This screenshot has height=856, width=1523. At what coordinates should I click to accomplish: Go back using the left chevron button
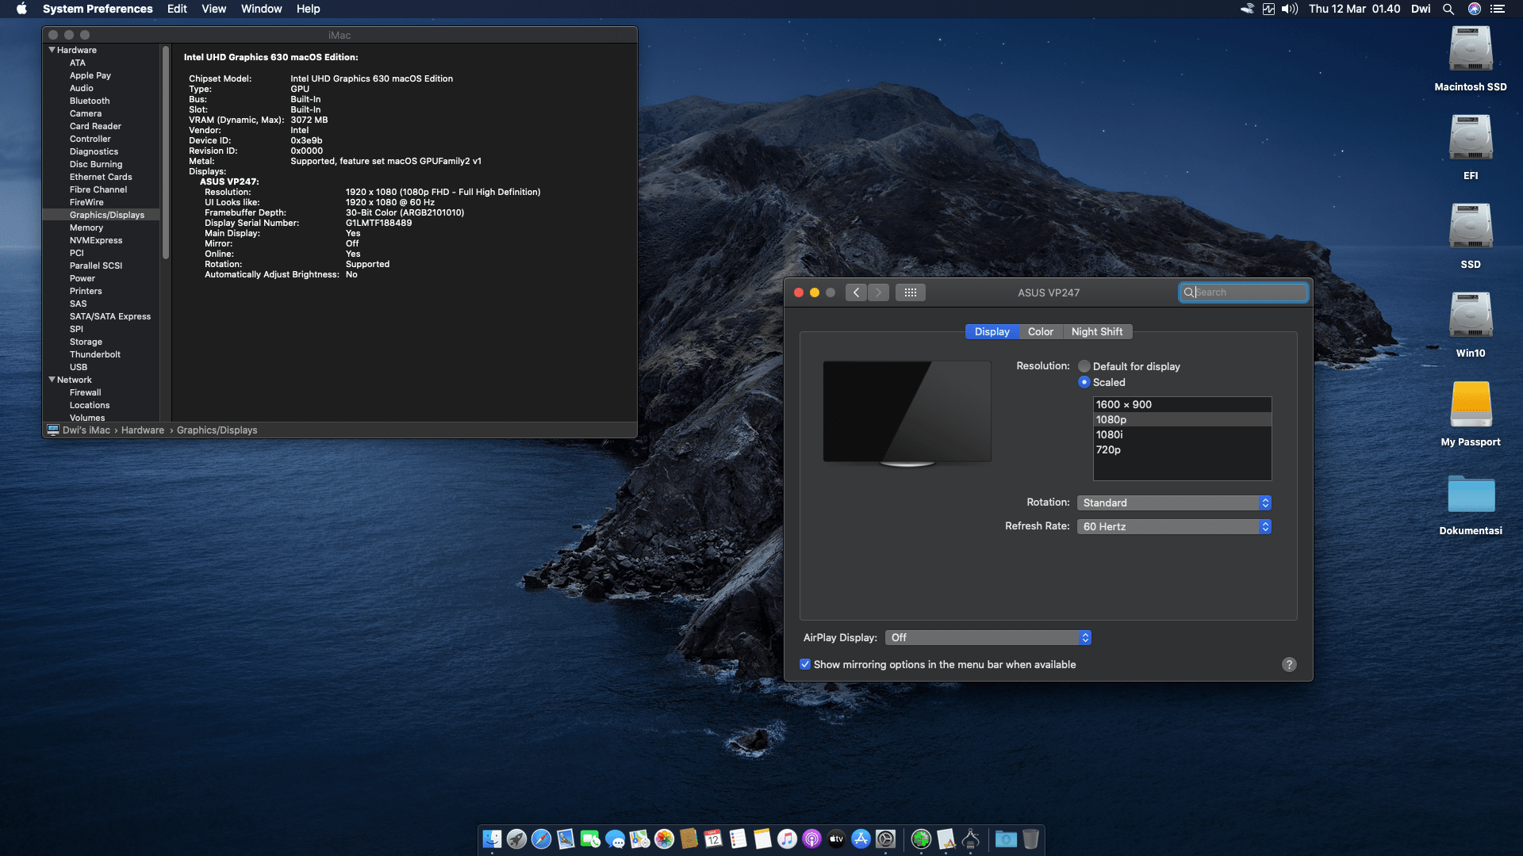click(856, 292)
